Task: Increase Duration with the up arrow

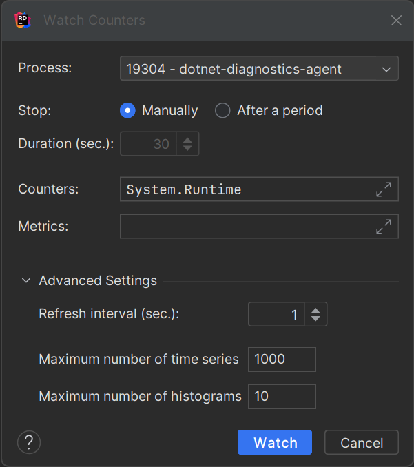Action: point(187,140)
